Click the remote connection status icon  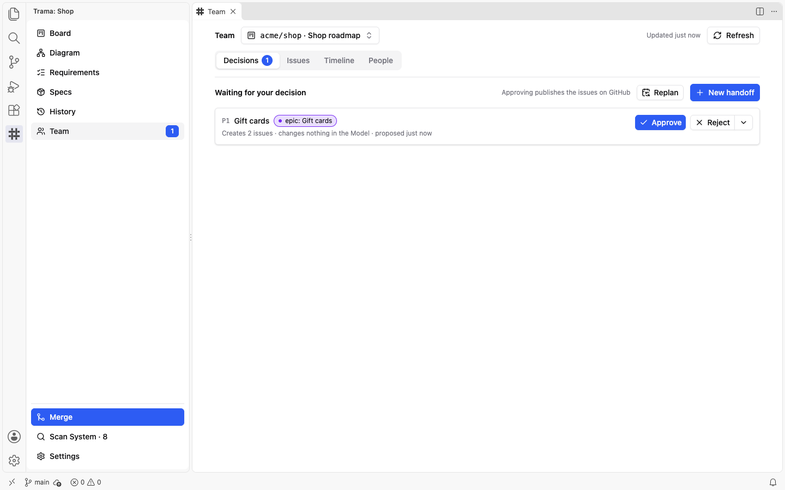pos(12,482)
